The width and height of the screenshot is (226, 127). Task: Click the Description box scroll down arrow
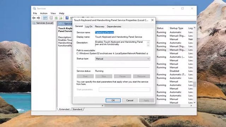click(148, 45)
